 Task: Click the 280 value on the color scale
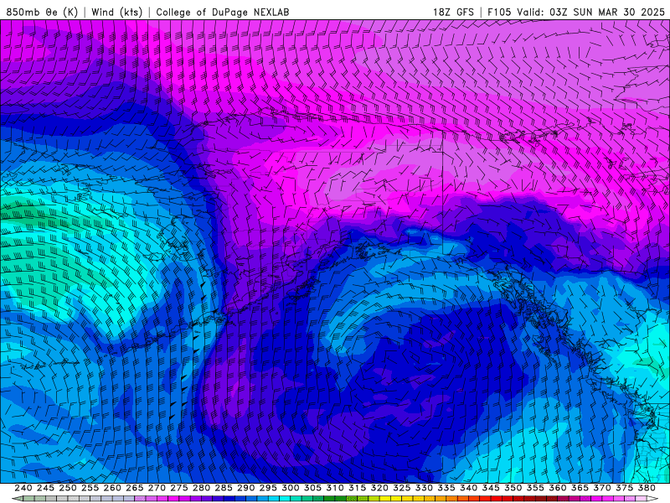(x=201, y=488)
